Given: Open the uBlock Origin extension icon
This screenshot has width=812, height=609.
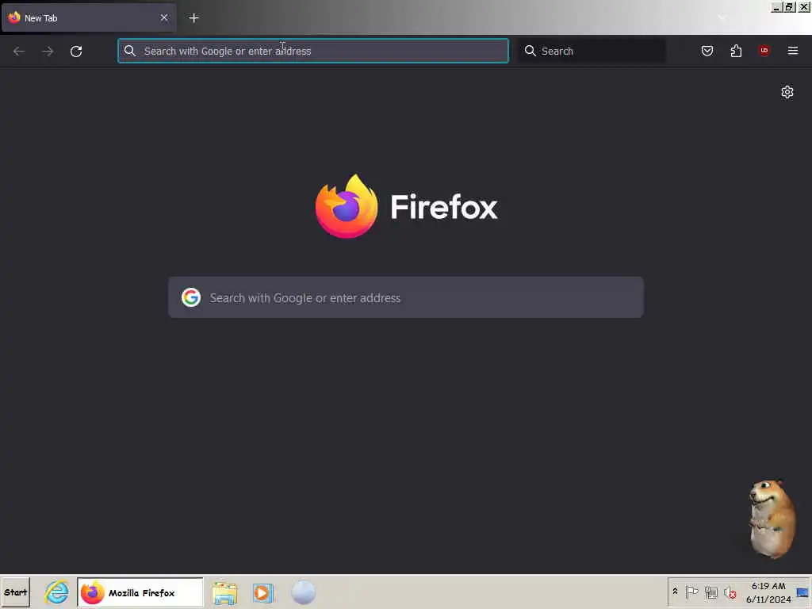Looking at the screenshot, I should point(764,50).
